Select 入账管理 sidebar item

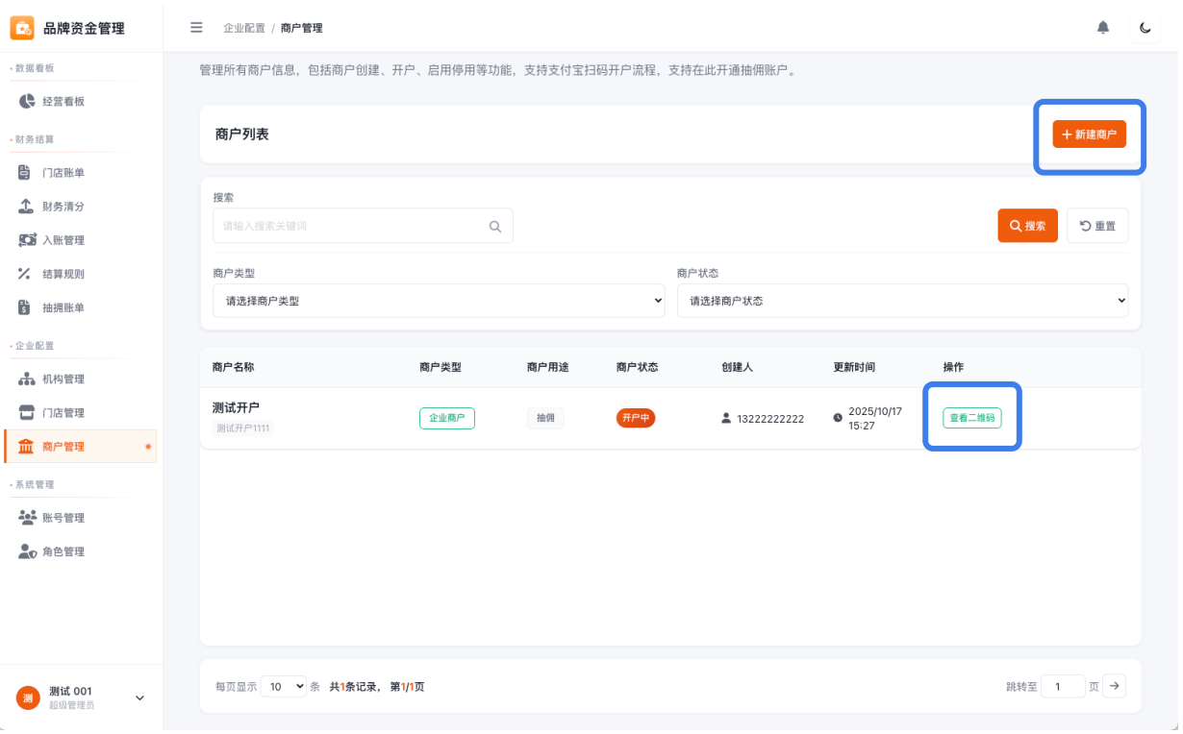coord(63,240)
